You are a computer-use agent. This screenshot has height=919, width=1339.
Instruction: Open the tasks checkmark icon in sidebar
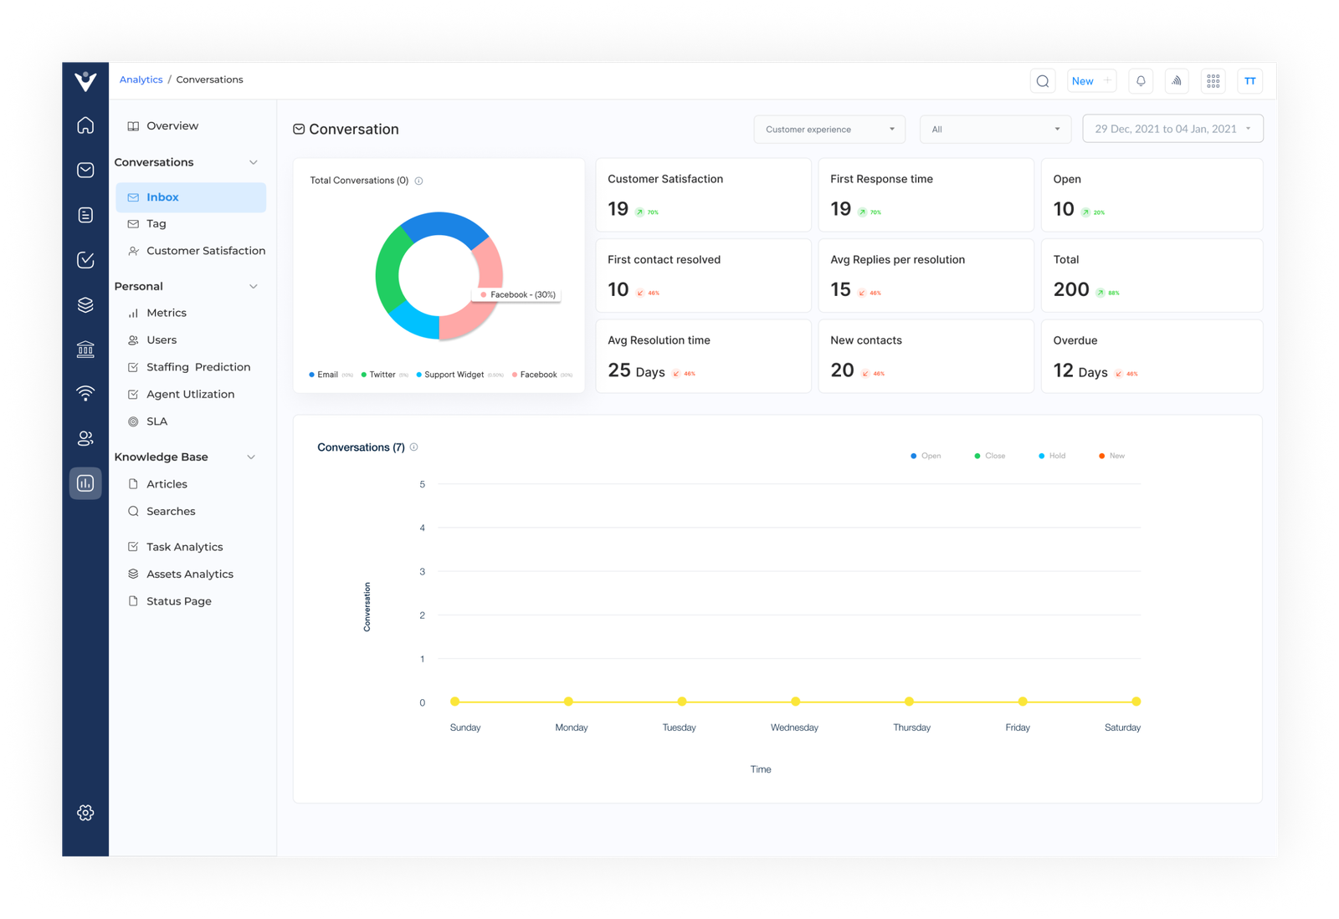tap(85, 260)
